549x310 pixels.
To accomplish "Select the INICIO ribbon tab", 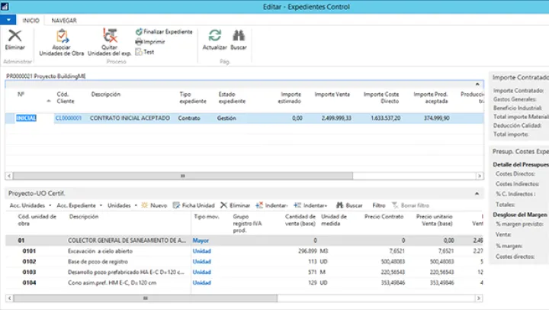I will [x=31, y=21].
